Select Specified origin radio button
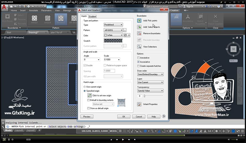 point(85,91)
